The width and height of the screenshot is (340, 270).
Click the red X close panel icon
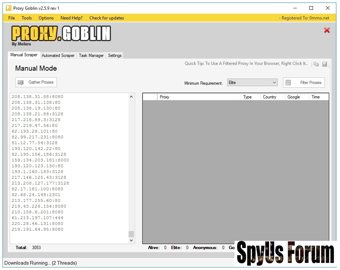tap(327, 30)
